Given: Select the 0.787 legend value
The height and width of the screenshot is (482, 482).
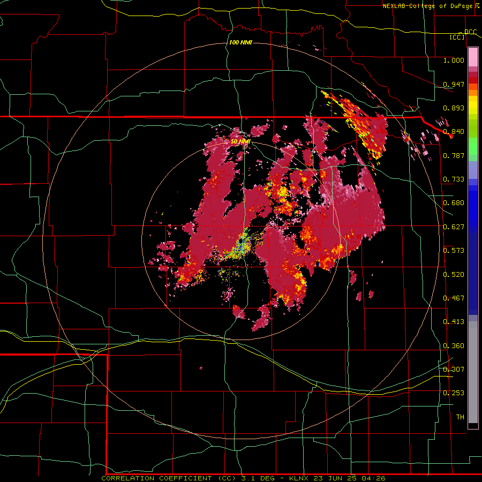Looking at the screenshot, I should click(454, 155).
